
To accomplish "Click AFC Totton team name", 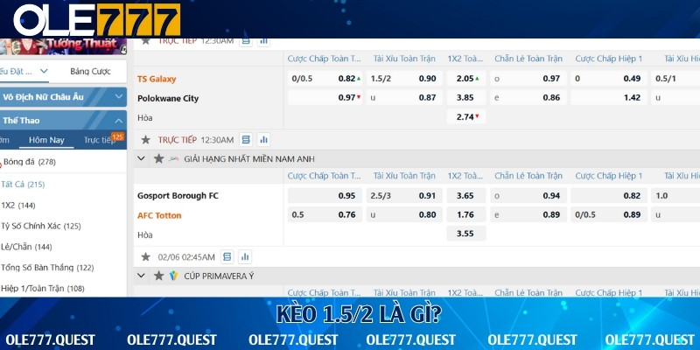I will pyautogui.click(x=159, y=215).
